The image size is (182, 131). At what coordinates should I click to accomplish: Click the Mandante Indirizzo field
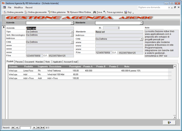coord(119,35)
